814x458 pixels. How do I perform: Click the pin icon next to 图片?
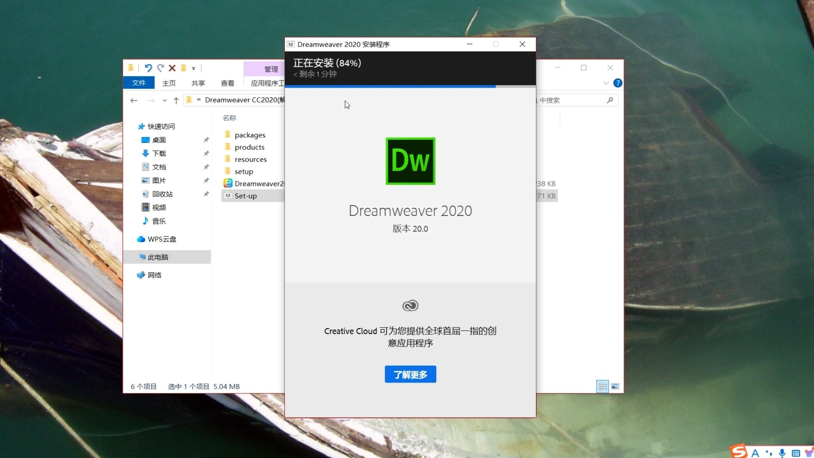click(x=206, y=181)
